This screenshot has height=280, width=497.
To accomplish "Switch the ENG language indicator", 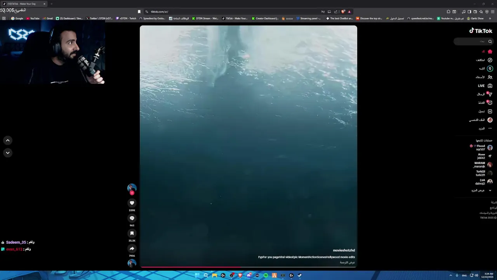I will pyautogui.click(x=464, y=275).
